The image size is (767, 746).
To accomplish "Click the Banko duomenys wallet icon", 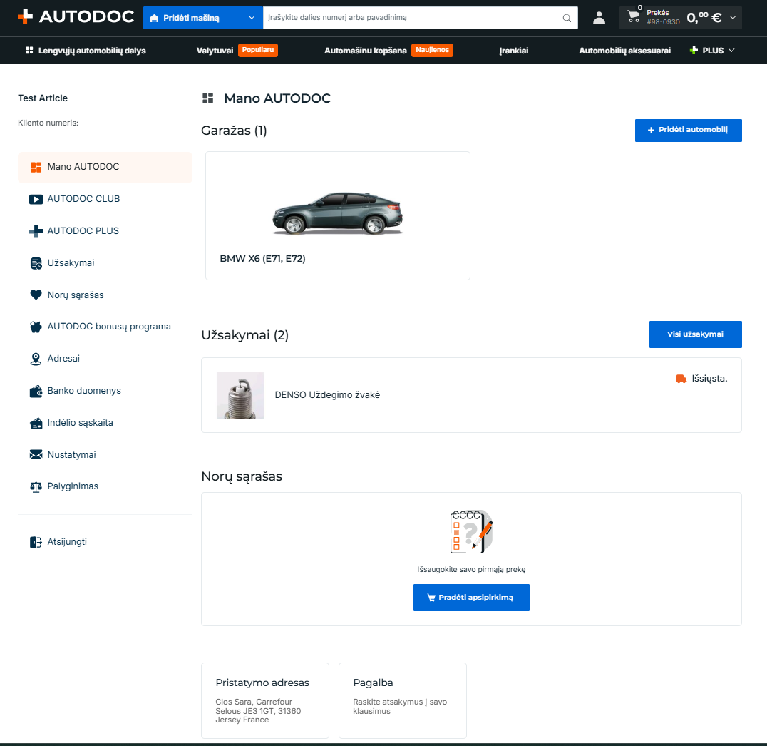I will coord(36,391).
